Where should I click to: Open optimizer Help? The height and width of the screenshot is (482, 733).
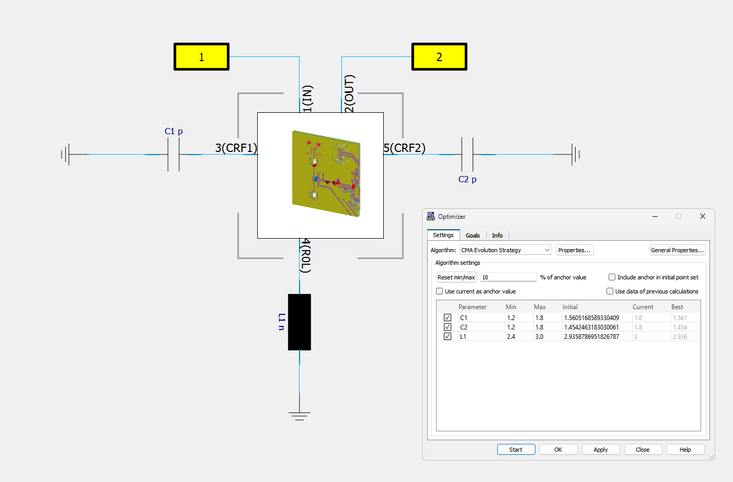pos(685,450)
